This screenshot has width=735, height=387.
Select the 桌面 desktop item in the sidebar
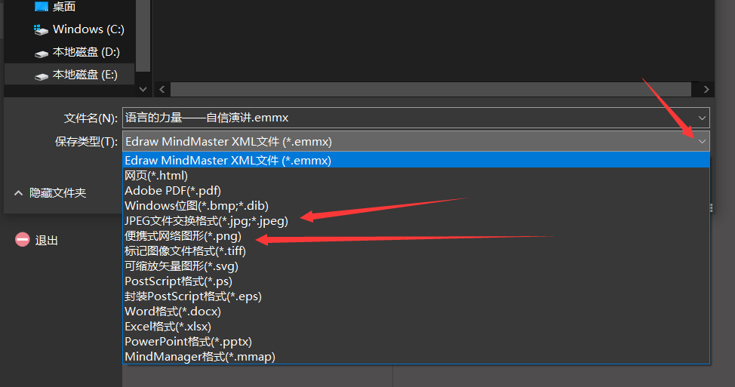tap(69, 7)
